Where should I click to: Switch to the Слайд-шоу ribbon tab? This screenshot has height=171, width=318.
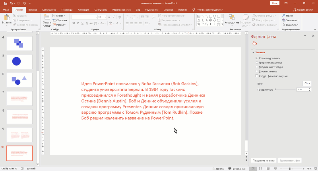coord(101,10)
